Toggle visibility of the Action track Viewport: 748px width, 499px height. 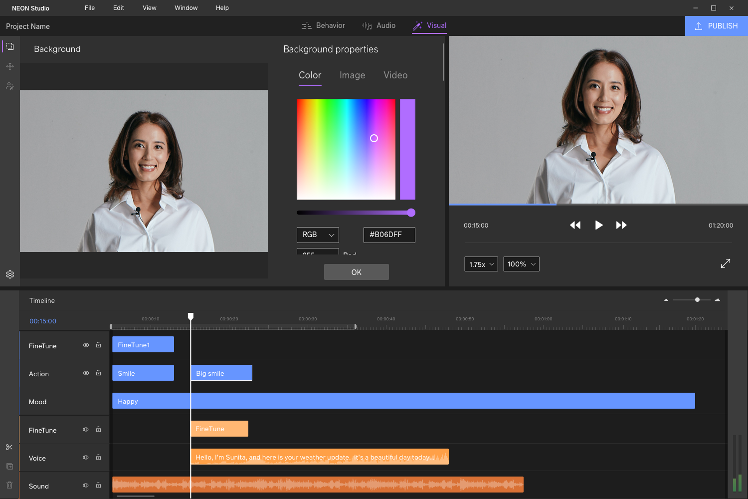click(86, 373)
